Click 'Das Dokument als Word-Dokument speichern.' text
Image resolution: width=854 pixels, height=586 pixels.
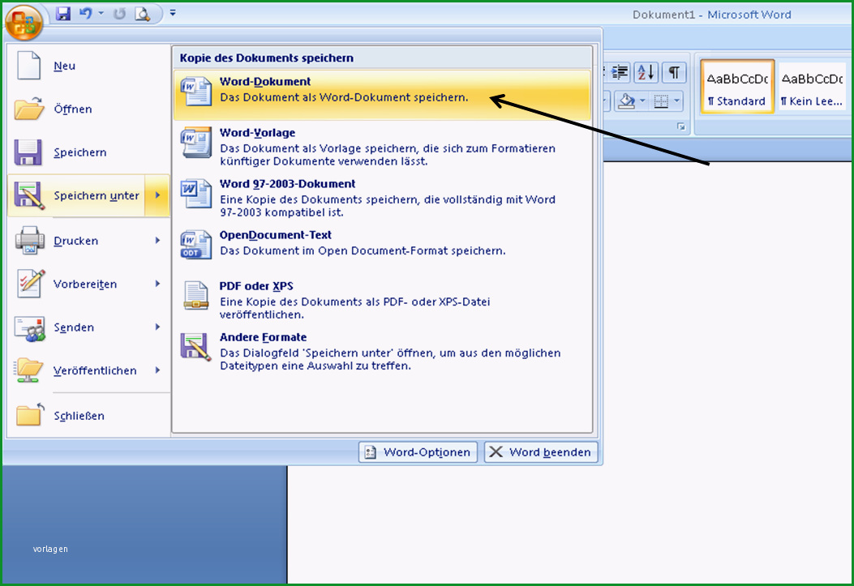[344, 97]
